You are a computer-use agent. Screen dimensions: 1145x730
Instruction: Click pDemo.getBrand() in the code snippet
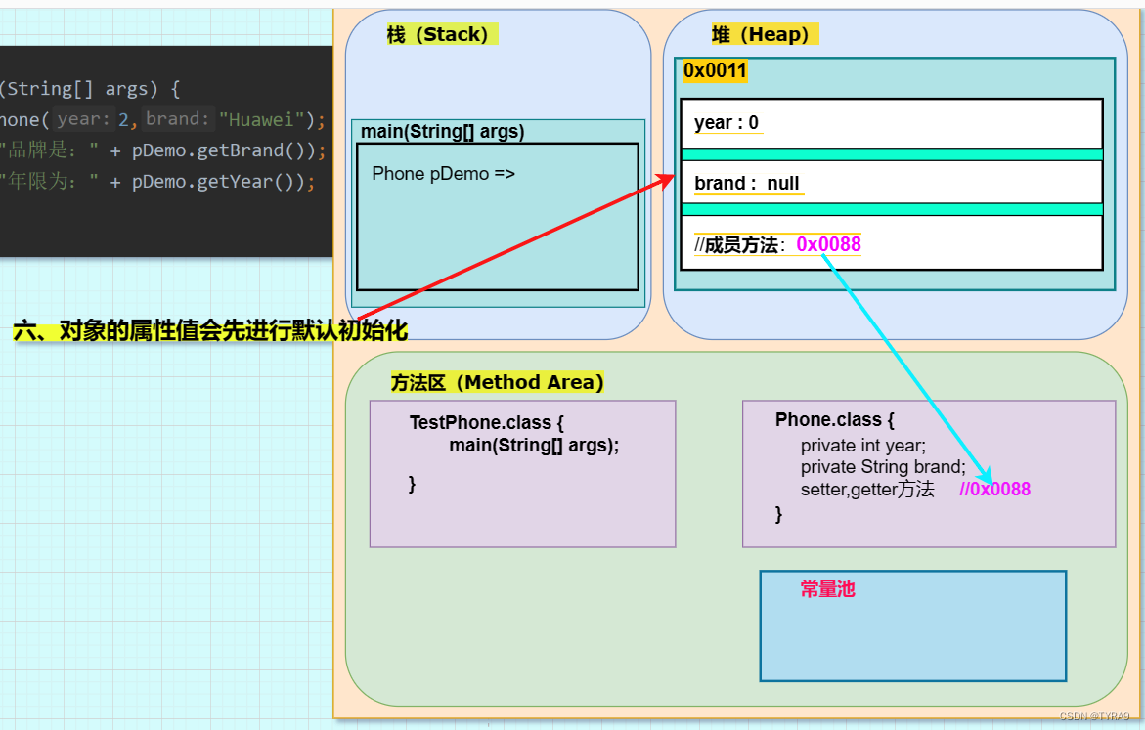tap(218, 150)
